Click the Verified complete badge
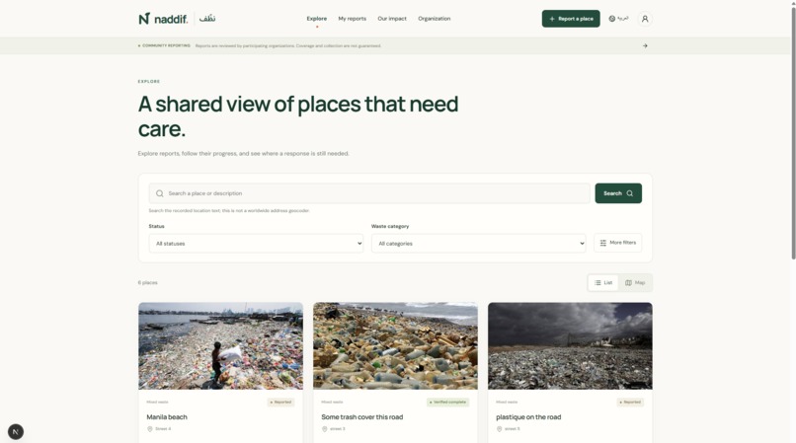The width and height of the screenshot is (796, 443). [x=447, y=402]
